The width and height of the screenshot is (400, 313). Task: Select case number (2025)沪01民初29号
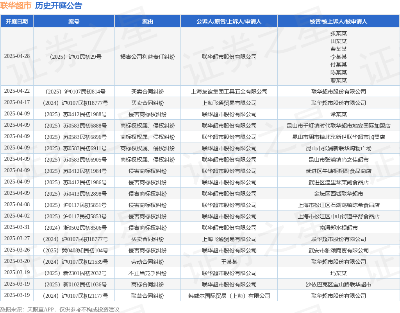75,57
